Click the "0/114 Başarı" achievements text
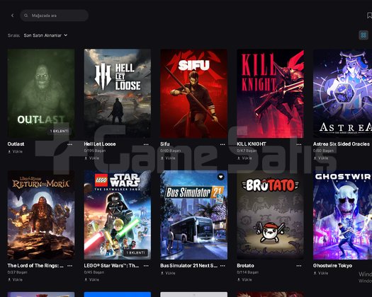The image size is (372, 297). tap(248, 272)
